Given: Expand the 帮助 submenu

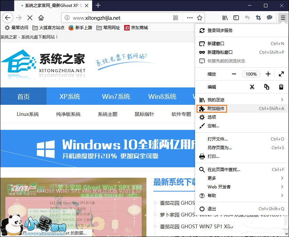Looking at the screenshot, I should 242,195.
